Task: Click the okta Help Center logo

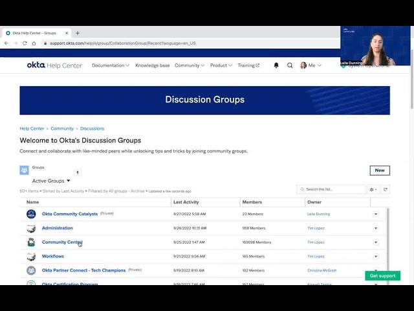Action: [x=54, y=65]
